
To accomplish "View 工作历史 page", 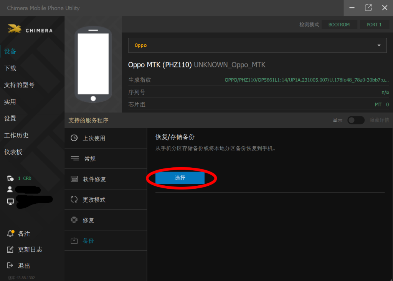I will [x=16, y=135].
